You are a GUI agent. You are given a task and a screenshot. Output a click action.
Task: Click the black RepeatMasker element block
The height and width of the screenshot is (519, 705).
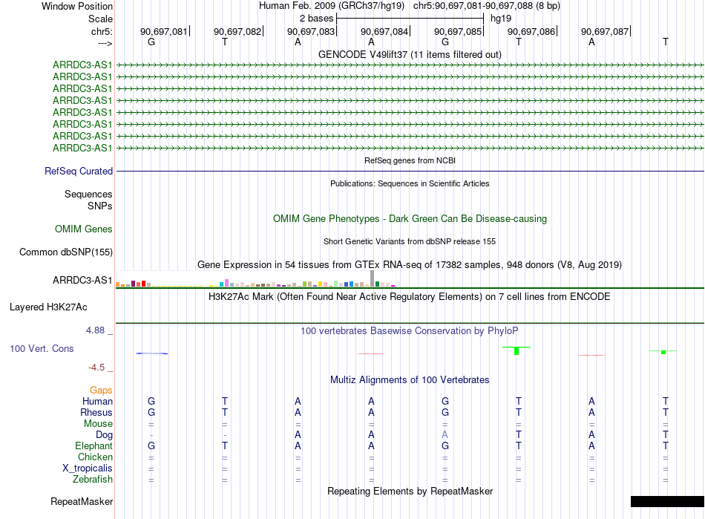coord(667,501)
